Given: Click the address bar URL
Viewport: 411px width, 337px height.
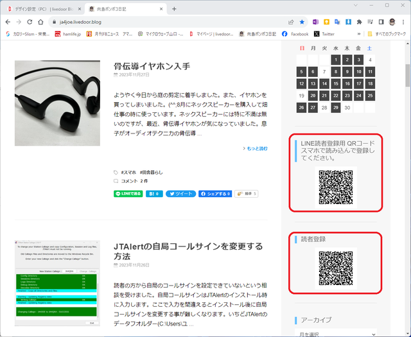Looking at the screenshot, I should pos(80,22).
